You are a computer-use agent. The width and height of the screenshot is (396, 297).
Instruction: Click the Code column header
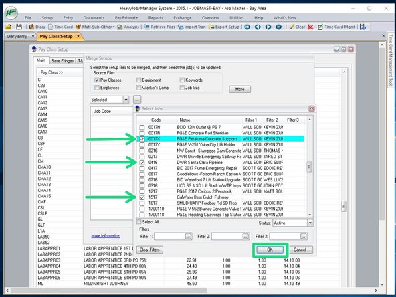[x=156, y=120]
